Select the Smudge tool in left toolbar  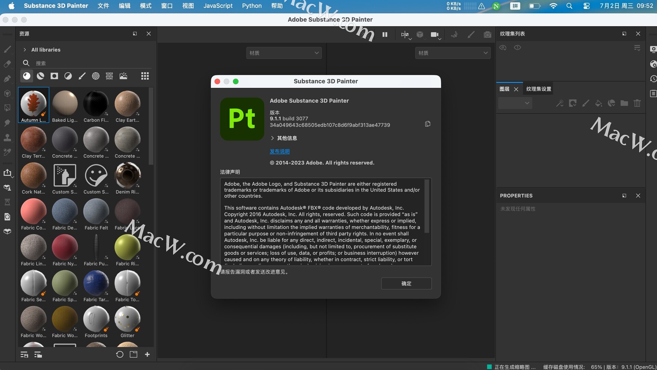click(7, 123)
